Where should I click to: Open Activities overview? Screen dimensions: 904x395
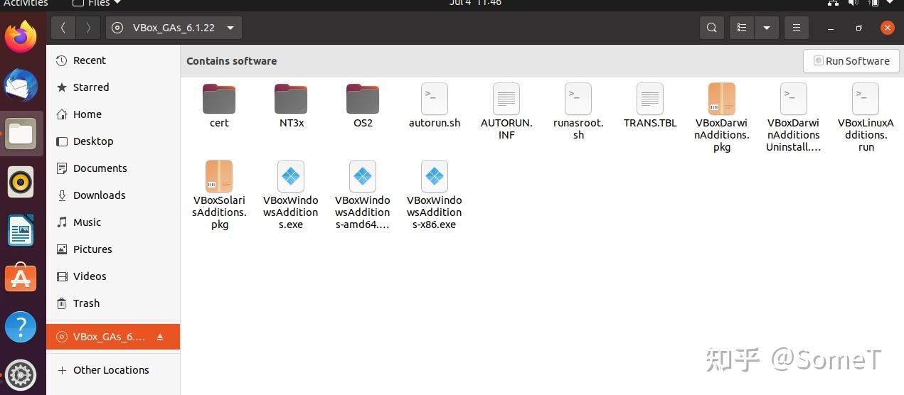(x=26, y=3)
